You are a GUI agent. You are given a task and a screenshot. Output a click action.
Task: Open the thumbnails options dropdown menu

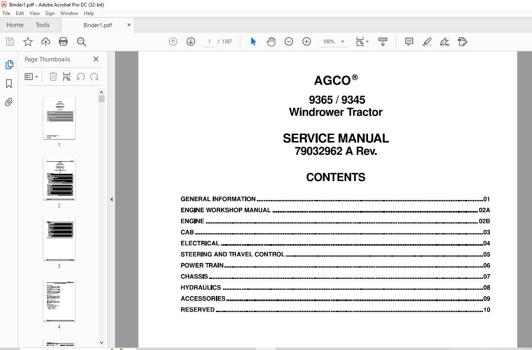click(x=32, y=77)
